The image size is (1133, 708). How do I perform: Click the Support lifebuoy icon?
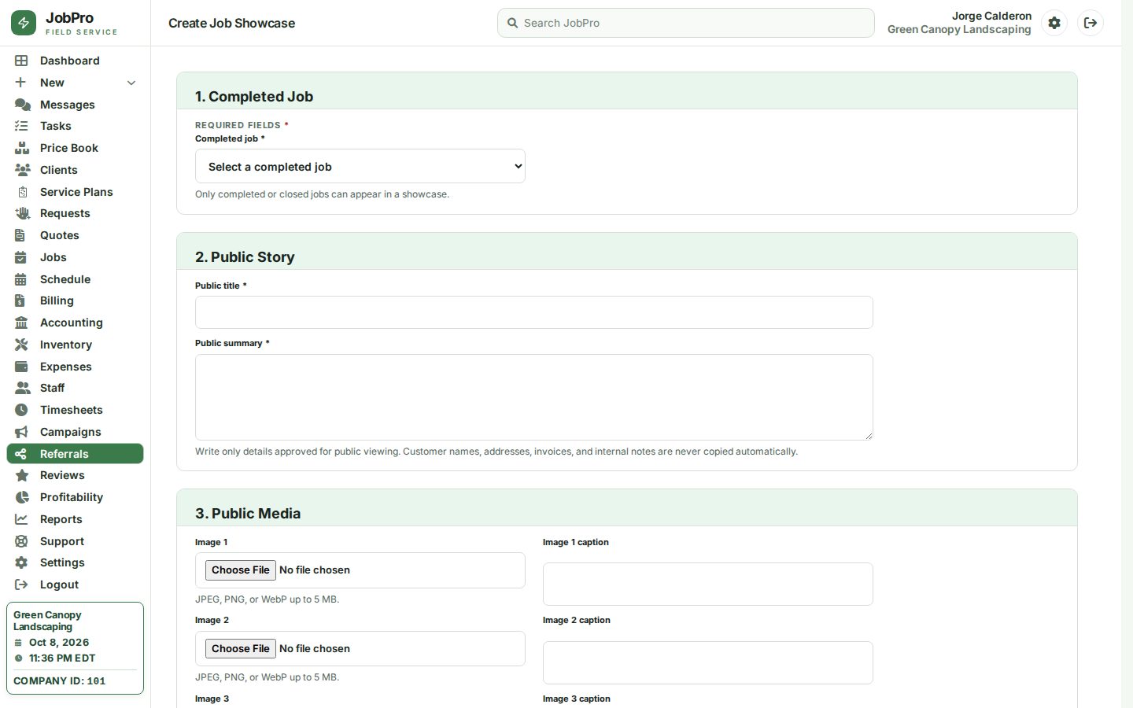21,541
